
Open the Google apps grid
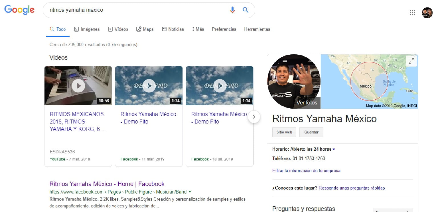click(x=412, y=13)
